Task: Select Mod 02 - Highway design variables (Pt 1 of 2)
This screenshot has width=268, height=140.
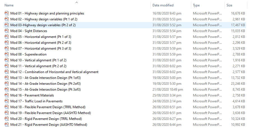Action: [44, 19]
